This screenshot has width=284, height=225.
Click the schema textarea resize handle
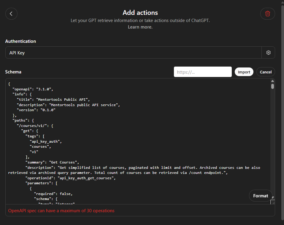pos(273,202)
